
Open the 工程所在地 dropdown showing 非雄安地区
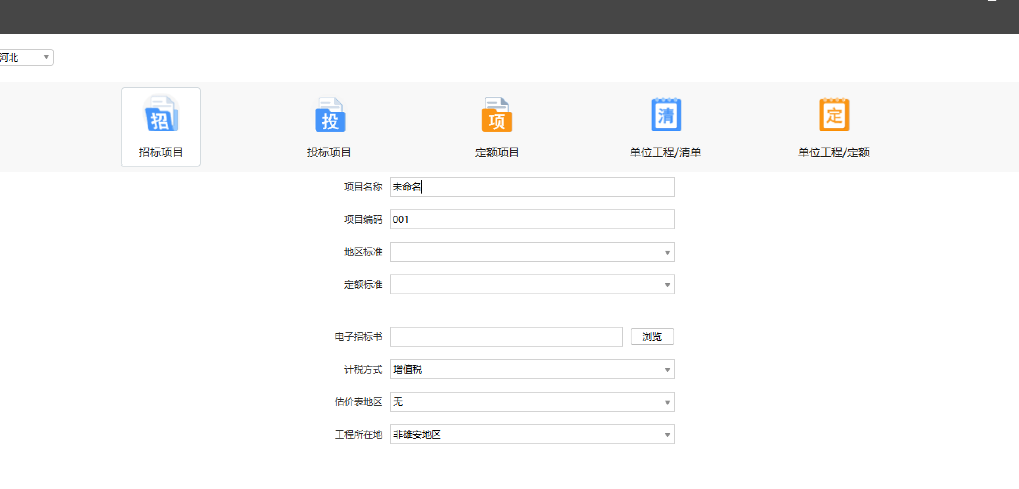(532, 434)
